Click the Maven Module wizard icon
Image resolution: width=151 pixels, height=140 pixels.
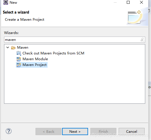click(x=19, y=59)
